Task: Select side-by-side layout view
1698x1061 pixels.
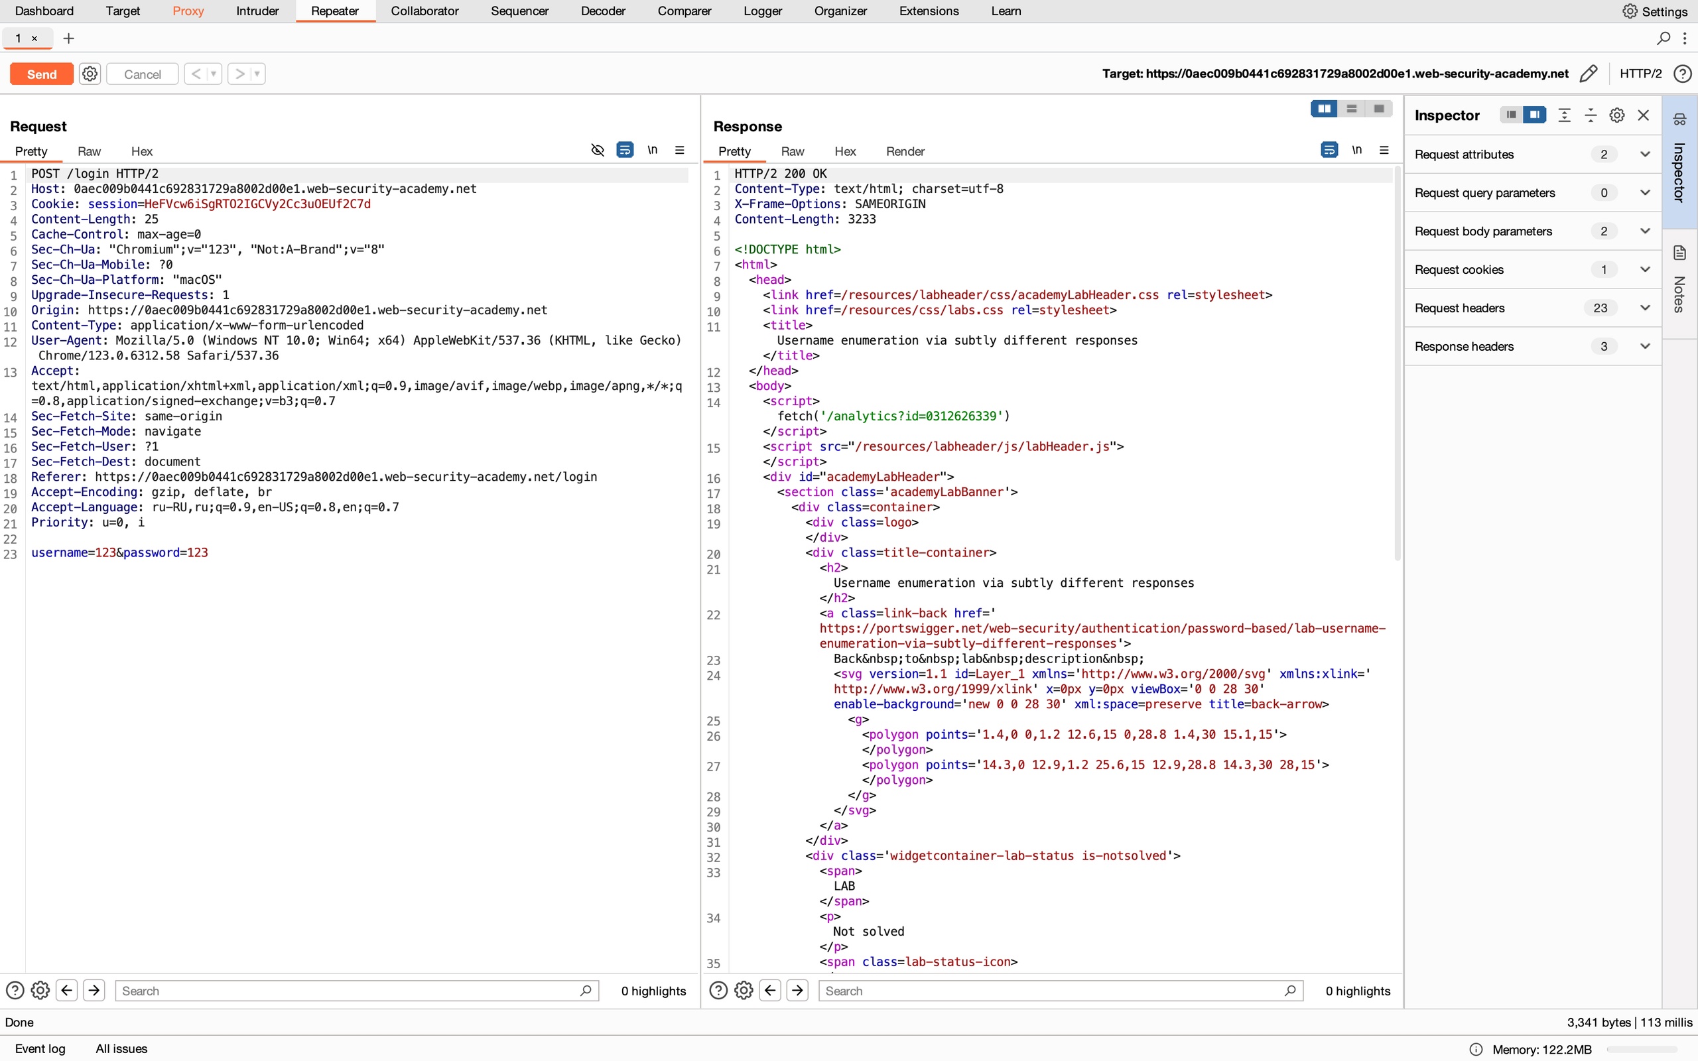Action: (x=1324, y=109)
